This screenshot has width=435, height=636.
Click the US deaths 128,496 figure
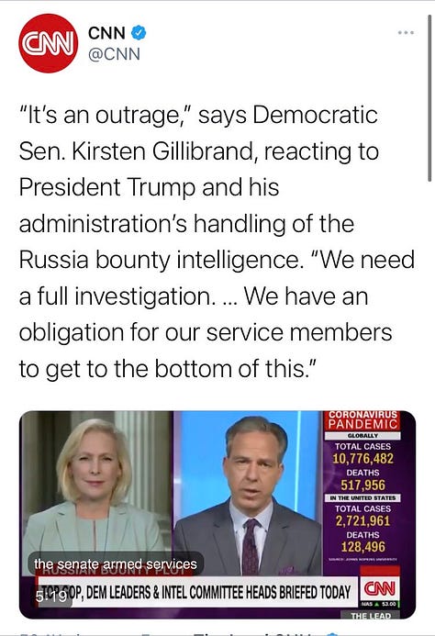[x=362, y=547]
